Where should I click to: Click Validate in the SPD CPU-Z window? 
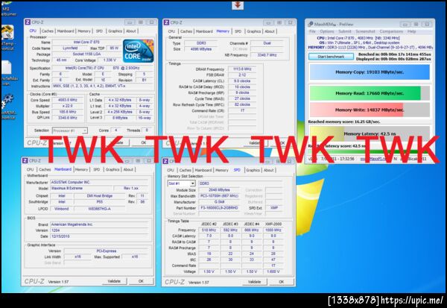(254, 282)
